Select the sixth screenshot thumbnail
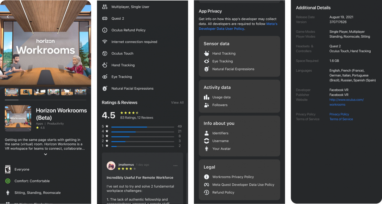The image size is (382, 204). pos(80,92)
